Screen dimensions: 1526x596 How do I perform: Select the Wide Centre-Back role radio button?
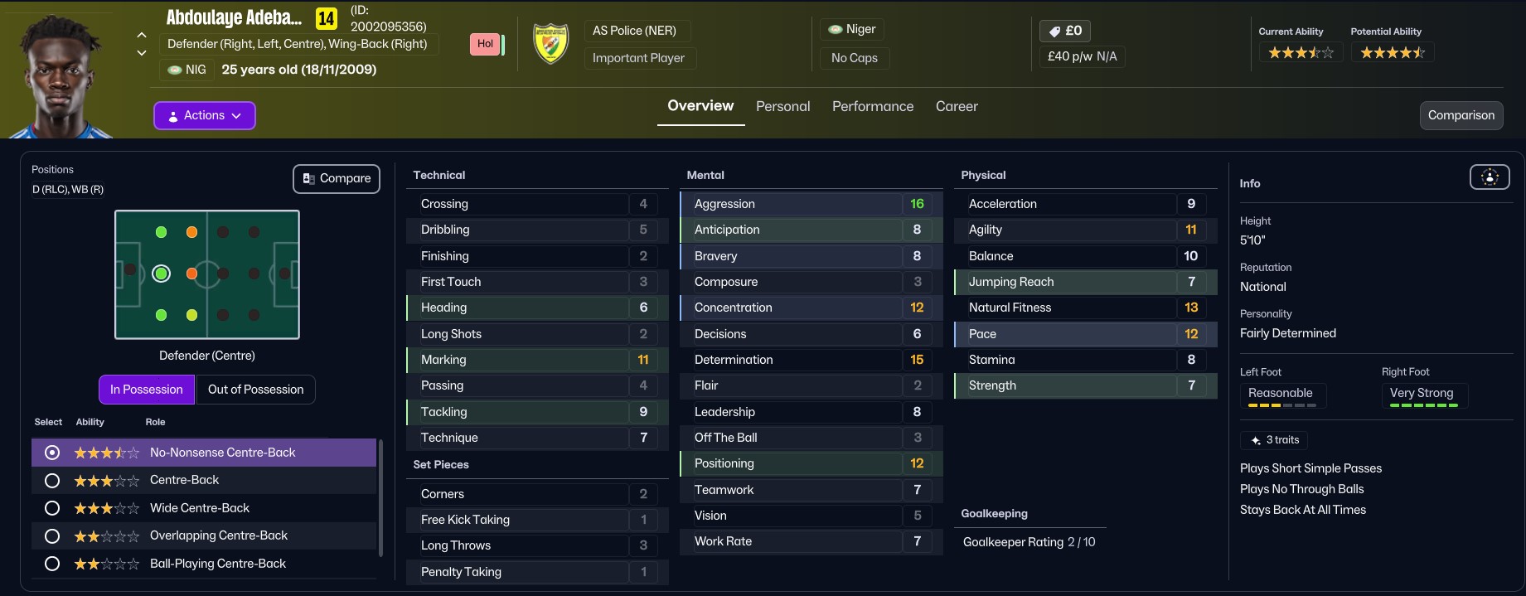click(x=52, y=508)
